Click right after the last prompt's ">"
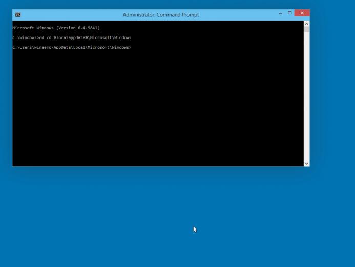 pos(133,47)
